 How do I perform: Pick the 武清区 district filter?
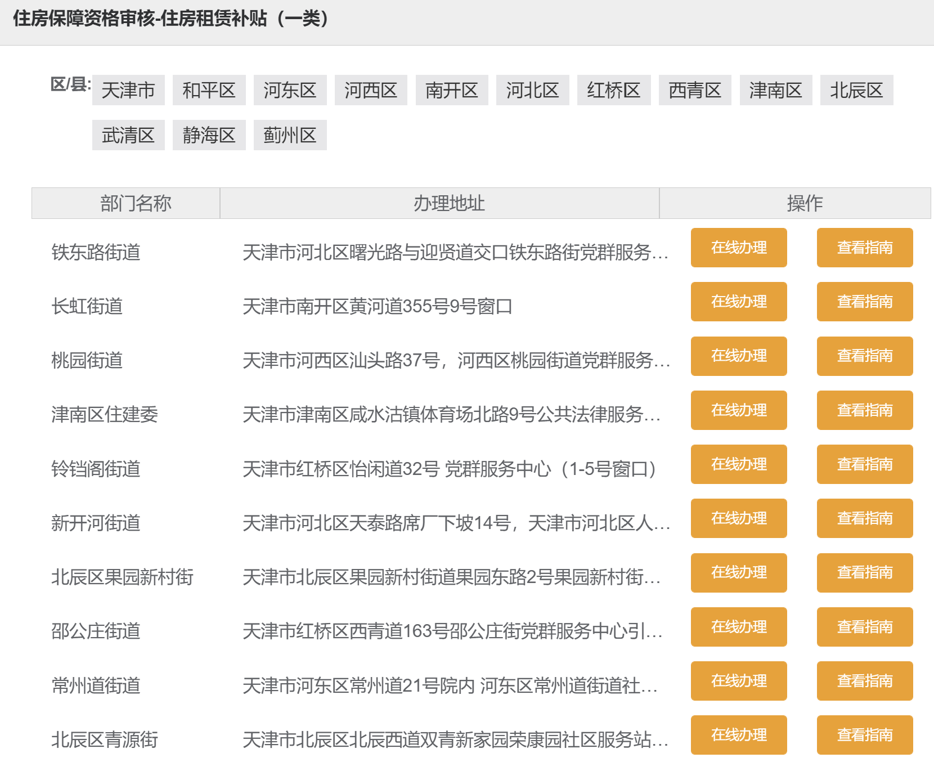pyautogui.click(x=128, y=135)
